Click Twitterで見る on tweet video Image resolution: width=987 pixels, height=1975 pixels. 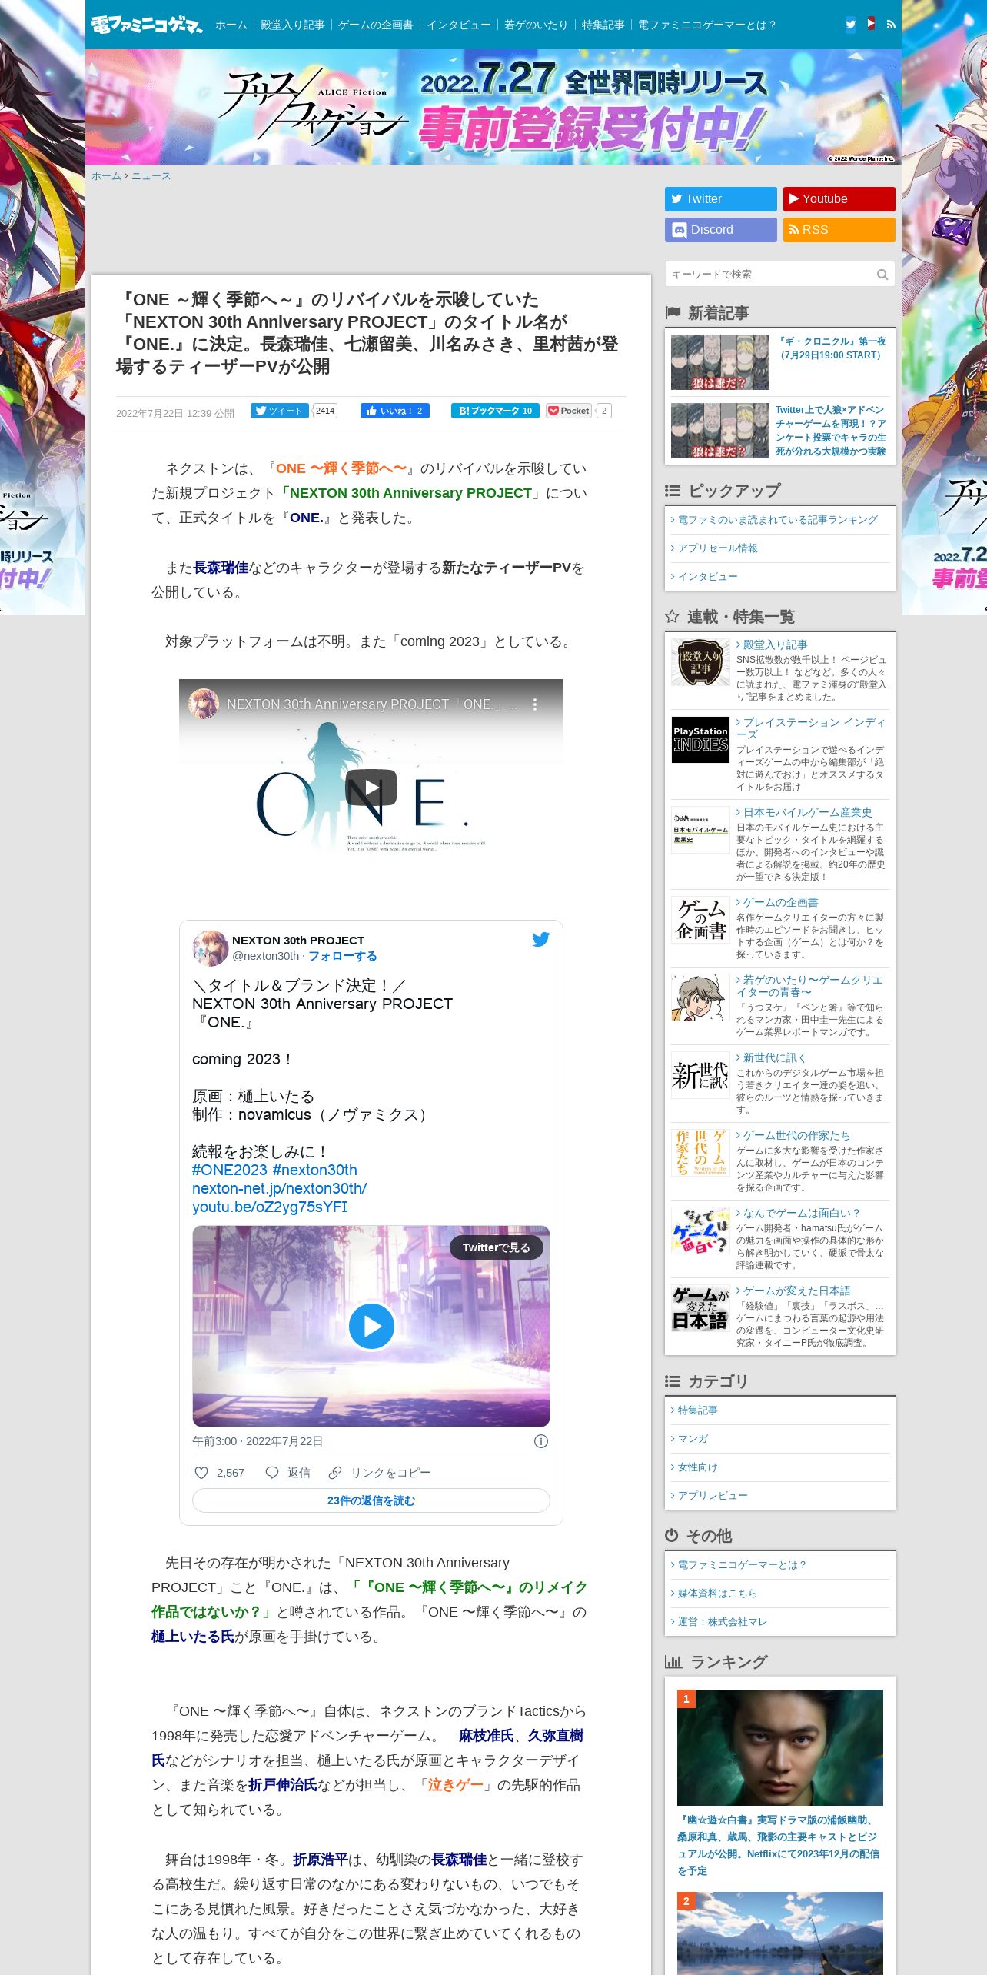click(x=497, y=1247)
